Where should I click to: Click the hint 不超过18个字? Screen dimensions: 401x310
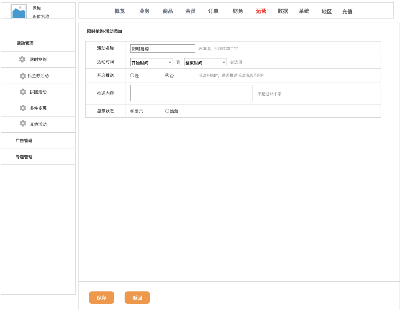(269, 94)
